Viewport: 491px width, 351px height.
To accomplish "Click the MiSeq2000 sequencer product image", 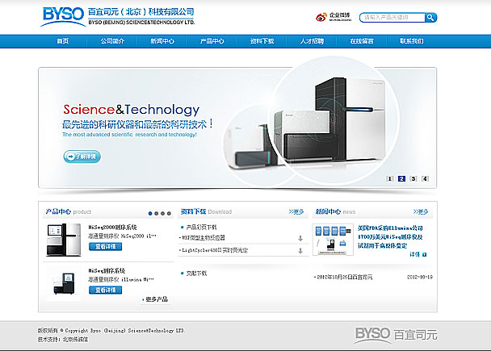I will coord(63,240).
